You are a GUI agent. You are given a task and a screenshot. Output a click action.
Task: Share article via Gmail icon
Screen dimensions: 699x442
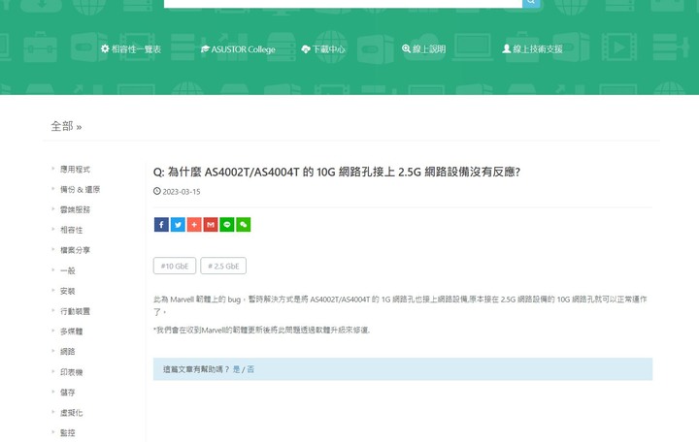[211, 225]
